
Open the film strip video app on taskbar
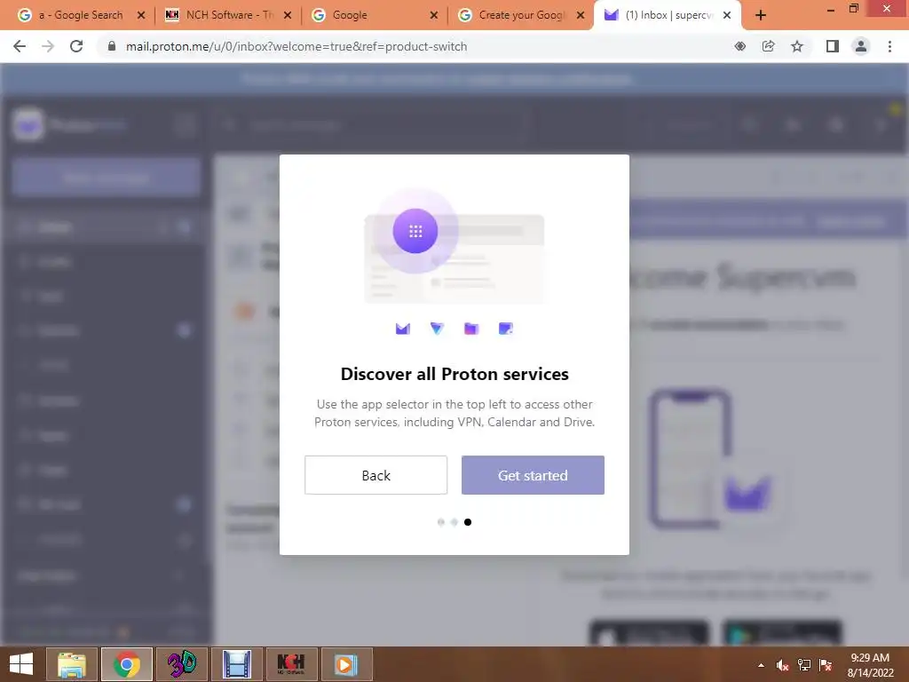tap(236, 664)
